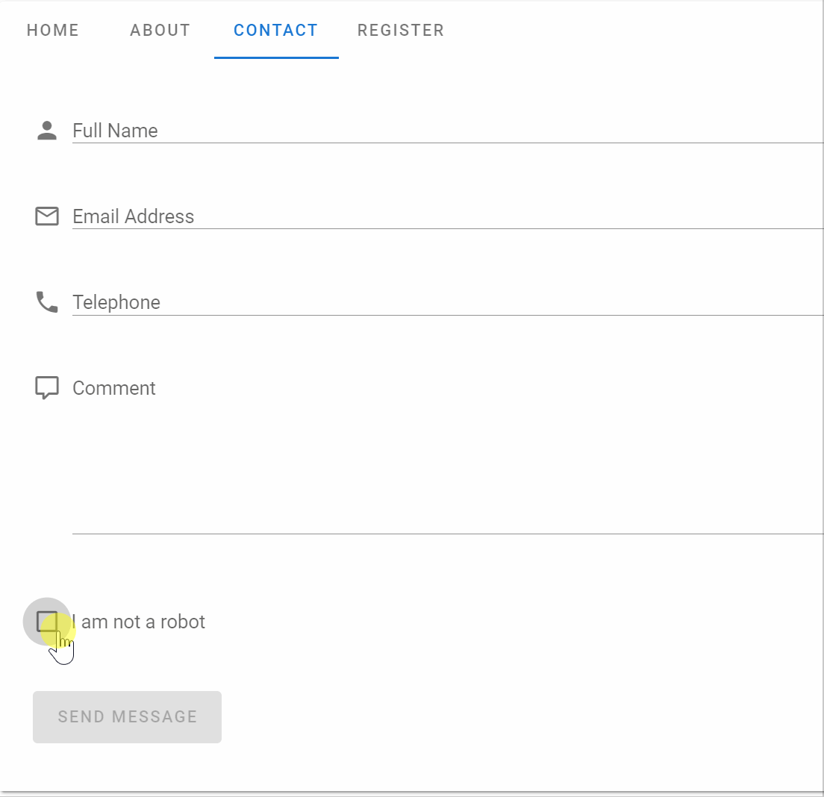The width and height of the screenshot is (824, 797).
Task: Tick the 'I am not a robot' checkbox
Action: (x=47, y=621)
